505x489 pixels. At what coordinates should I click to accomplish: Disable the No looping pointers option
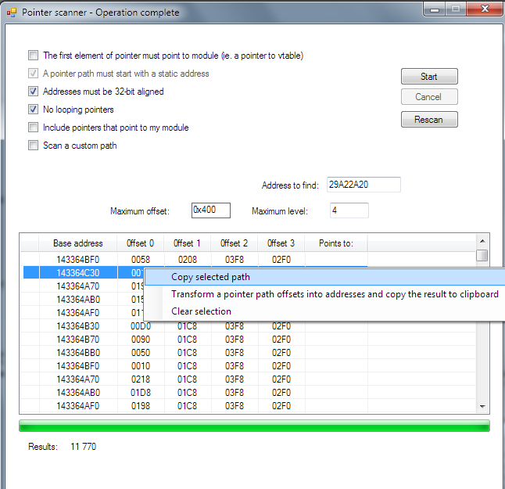click(33, 110)
